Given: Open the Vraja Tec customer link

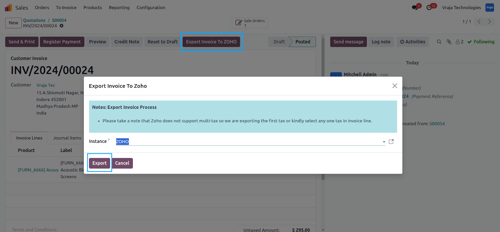Looking at the screenshot, I should (46, 85).
